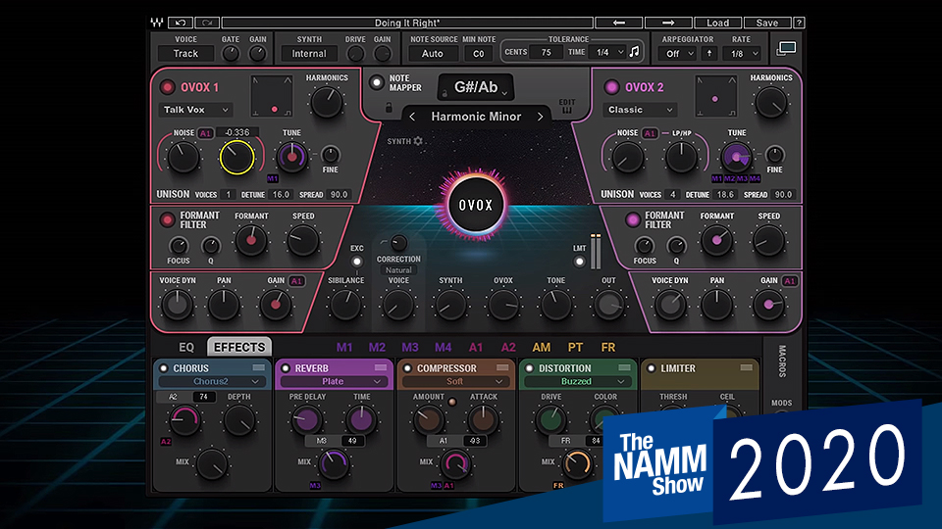The width and height of the screenshot is (942, 529).
Task: Toggle OVOX 1 power button
Action: click(167, 87)
